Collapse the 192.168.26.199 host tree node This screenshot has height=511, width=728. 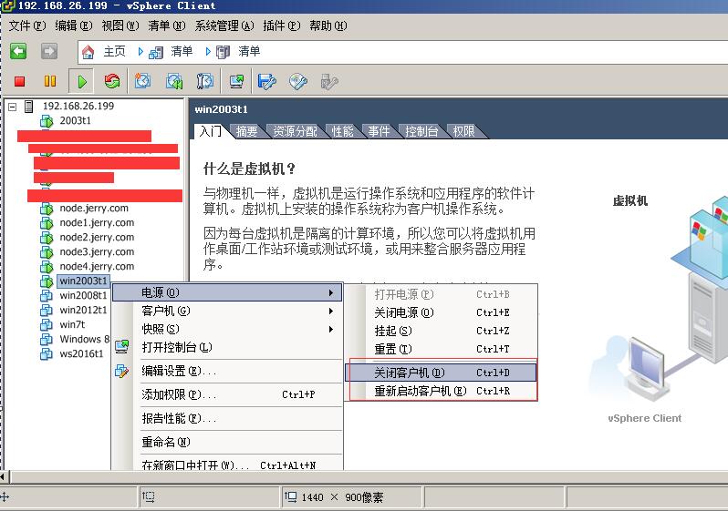13,107
